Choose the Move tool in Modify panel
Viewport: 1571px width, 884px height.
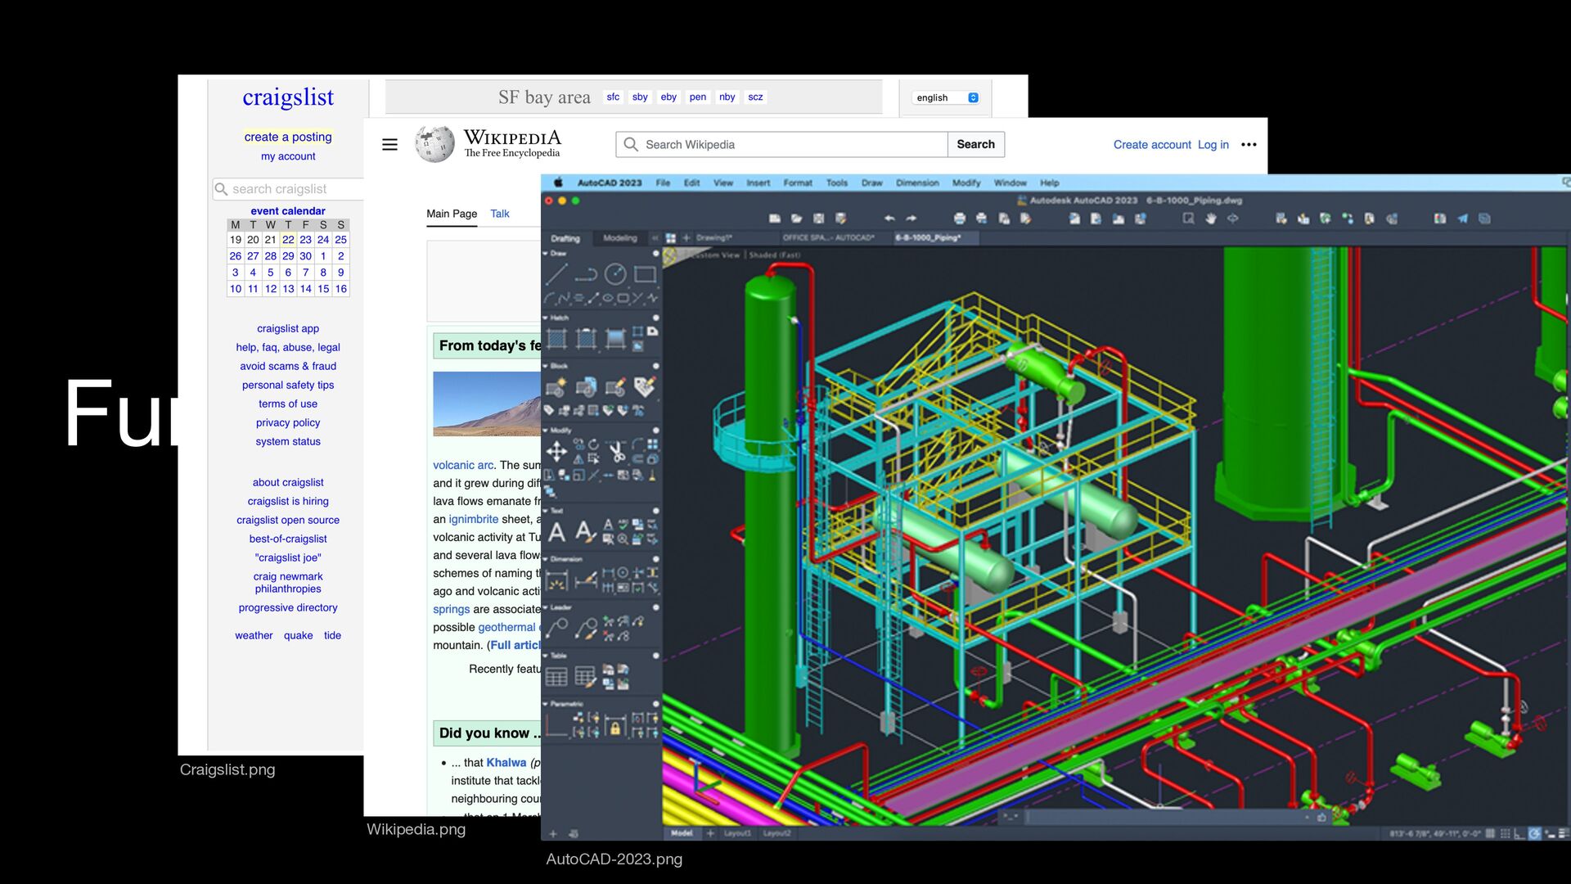click(556, 451)
